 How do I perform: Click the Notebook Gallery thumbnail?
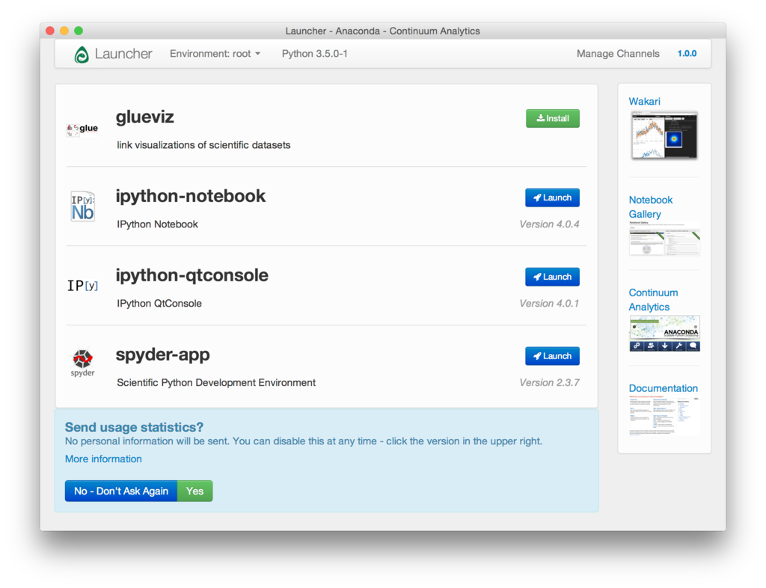664,239
